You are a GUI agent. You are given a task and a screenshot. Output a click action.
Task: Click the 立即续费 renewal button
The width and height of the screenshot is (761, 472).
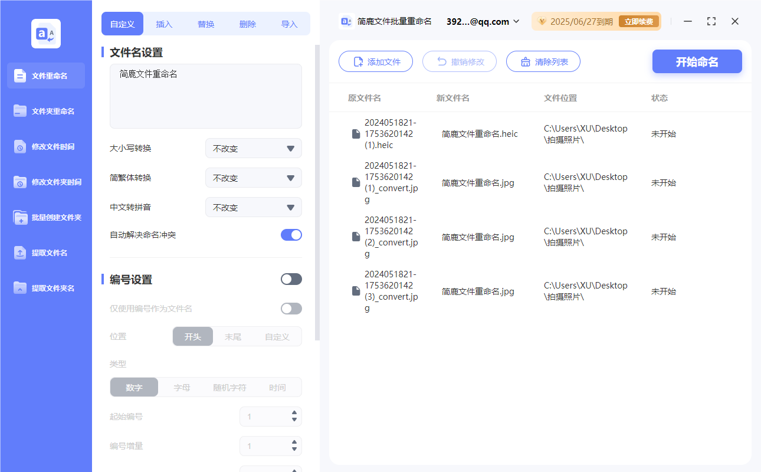(x=639, y=21)
